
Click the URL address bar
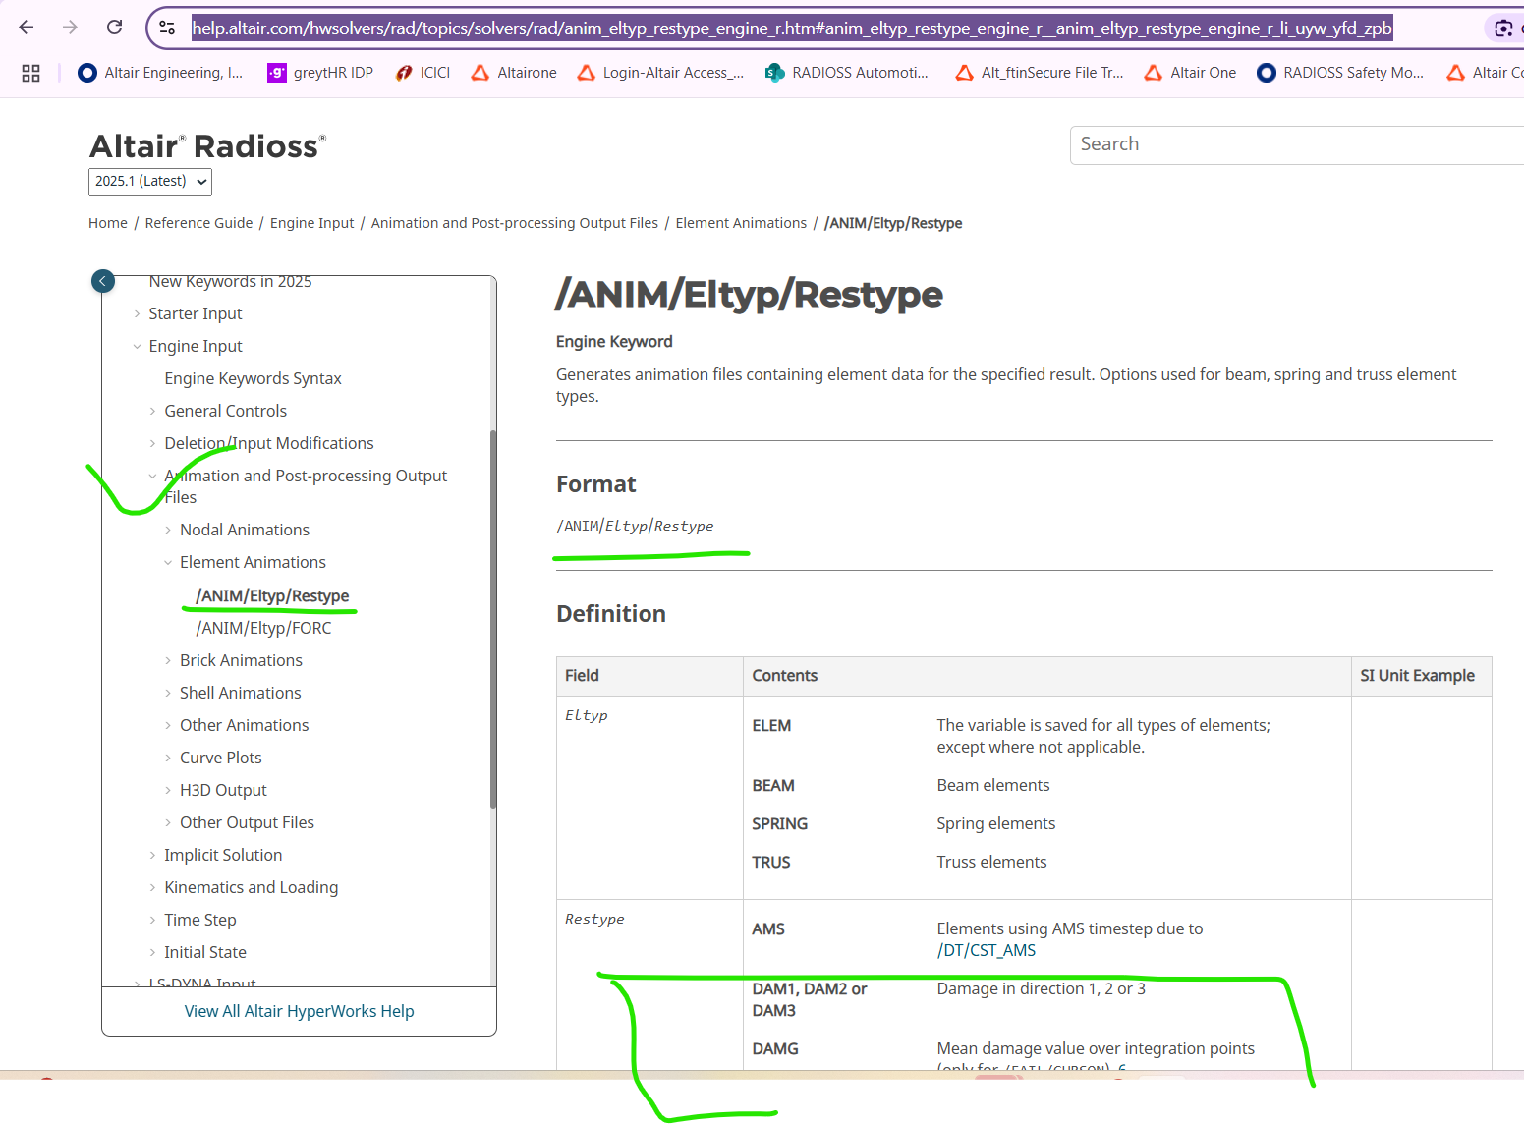click(x=791, y=28)
